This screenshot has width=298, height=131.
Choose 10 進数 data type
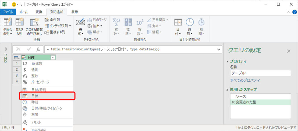pyautogui.click(x=47, y=64)
